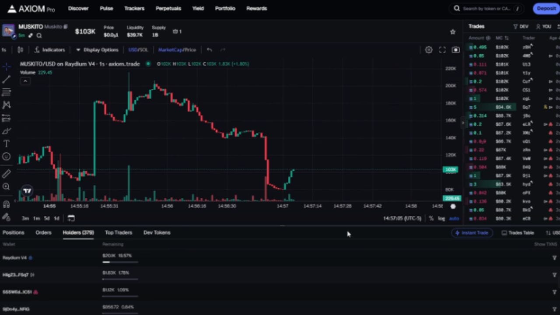
Task: Switch to the Top Traders tab
Action: pos(118,232)
